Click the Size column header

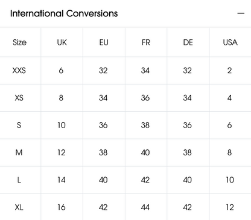coord(19,42)
